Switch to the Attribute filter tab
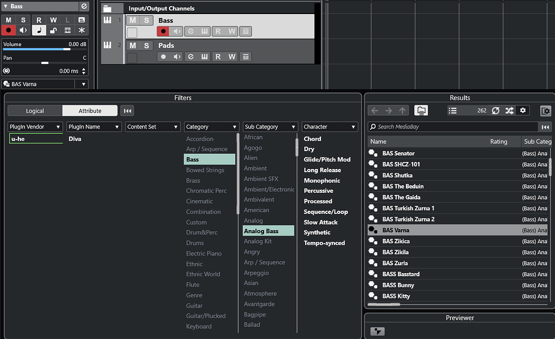 89,110
